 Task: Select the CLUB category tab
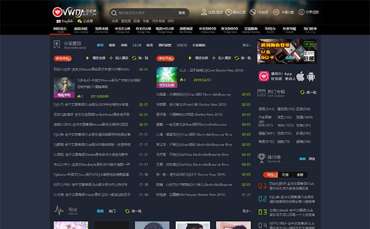pos(137,45)
